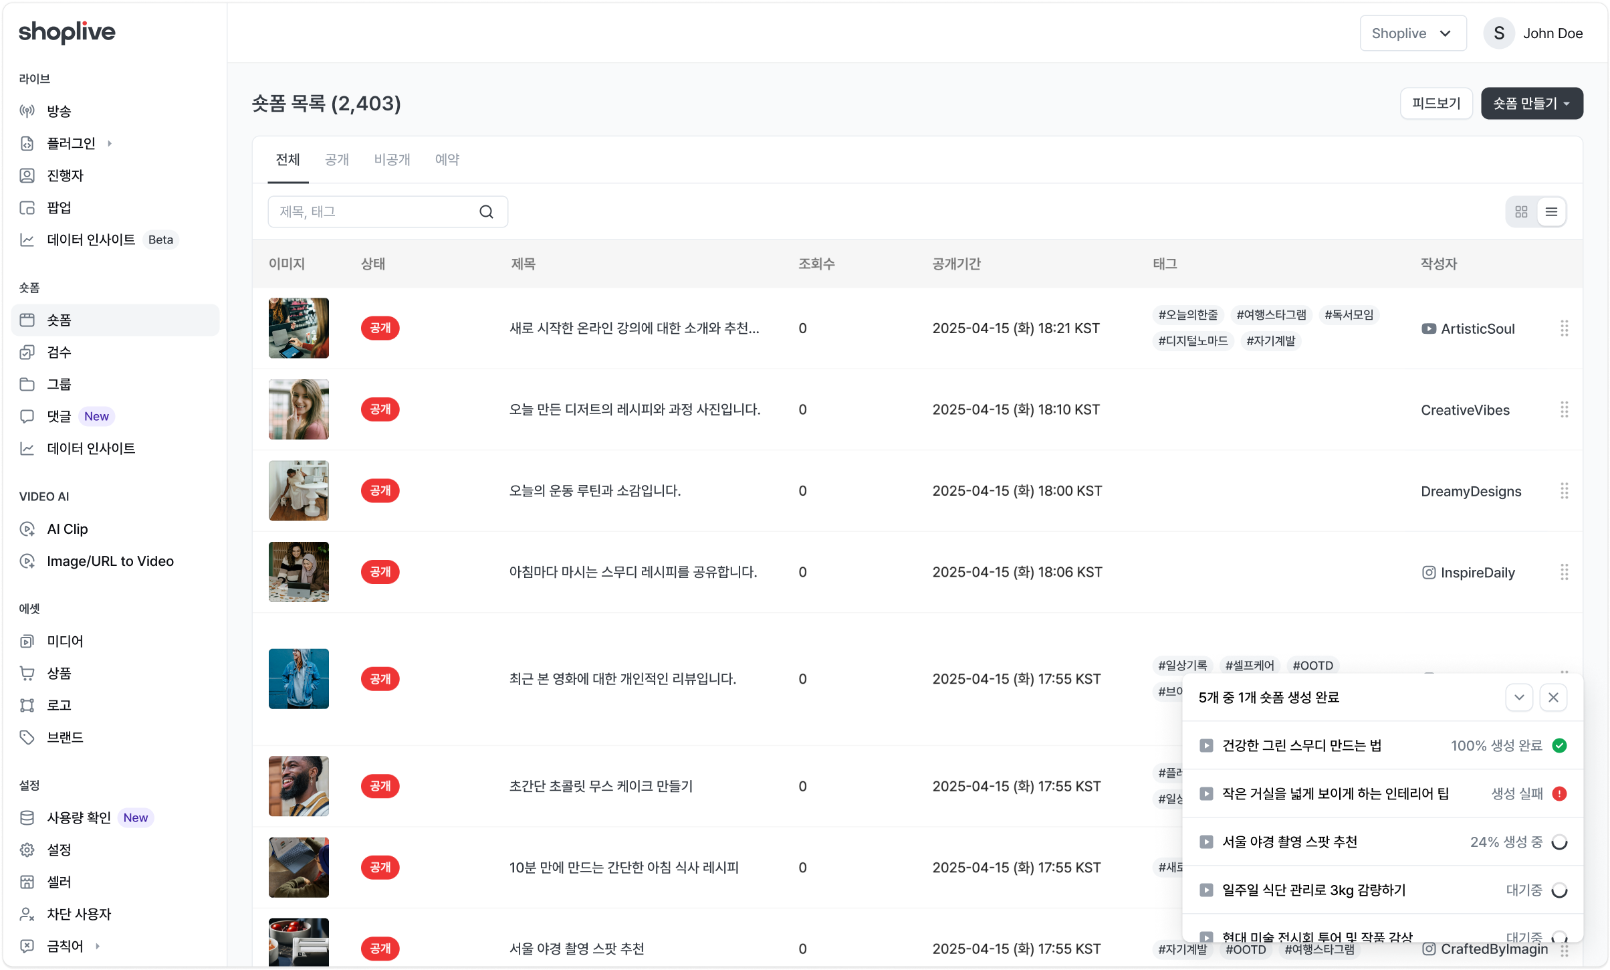Click the #오늘의한줄 tag

[1188, 315]
